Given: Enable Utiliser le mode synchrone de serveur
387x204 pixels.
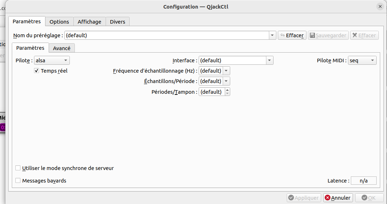Looking at the screenshot, I should (18, 168).
